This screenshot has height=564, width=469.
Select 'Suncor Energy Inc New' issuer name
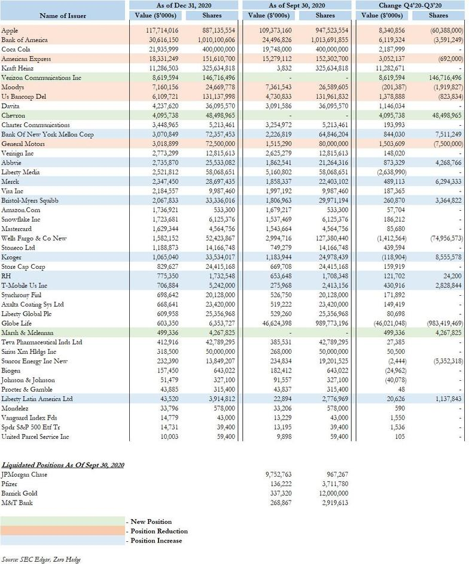tap(35, 361)
